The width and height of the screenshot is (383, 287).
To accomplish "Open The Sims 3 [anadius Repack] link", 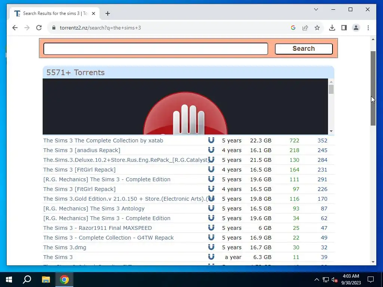I will click(x=82, y=150).
